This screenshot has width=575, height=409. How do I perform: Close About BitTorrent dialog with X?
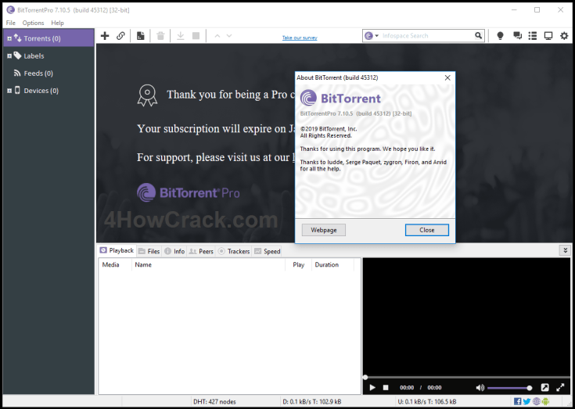pos(447,77)
